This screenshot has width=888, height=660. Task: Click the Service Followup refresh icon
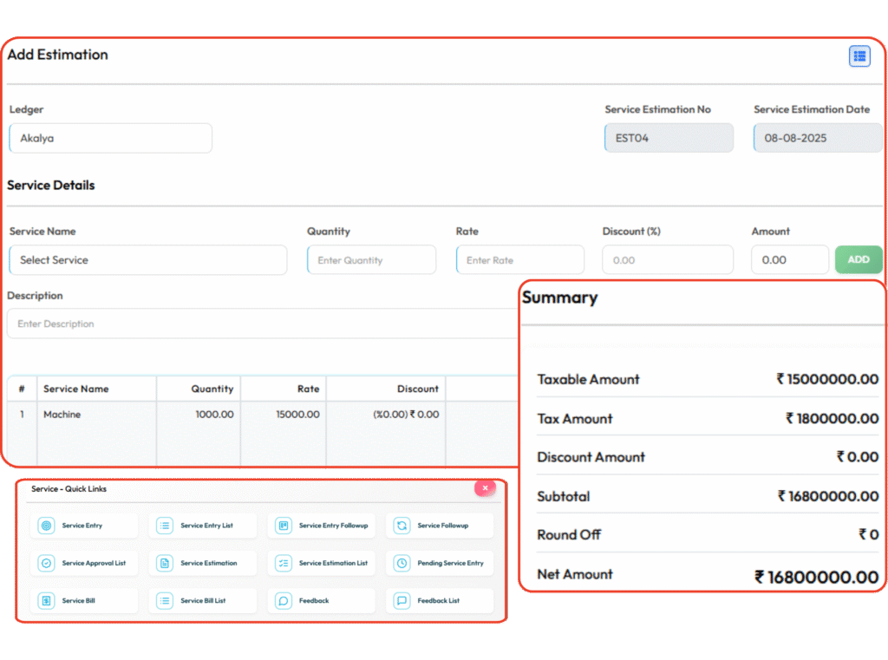coord(402,526)
